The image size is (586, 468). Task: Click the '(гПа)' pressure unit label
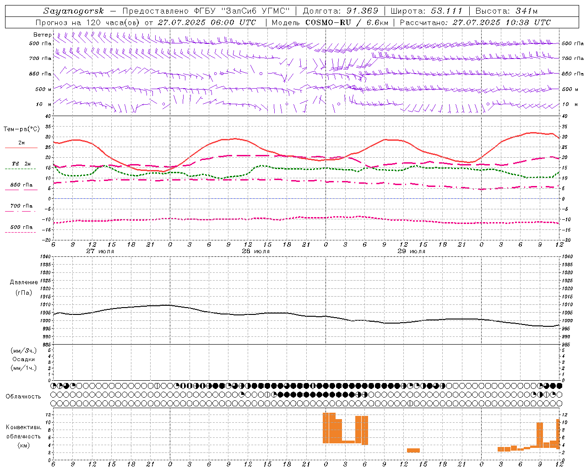24,292
